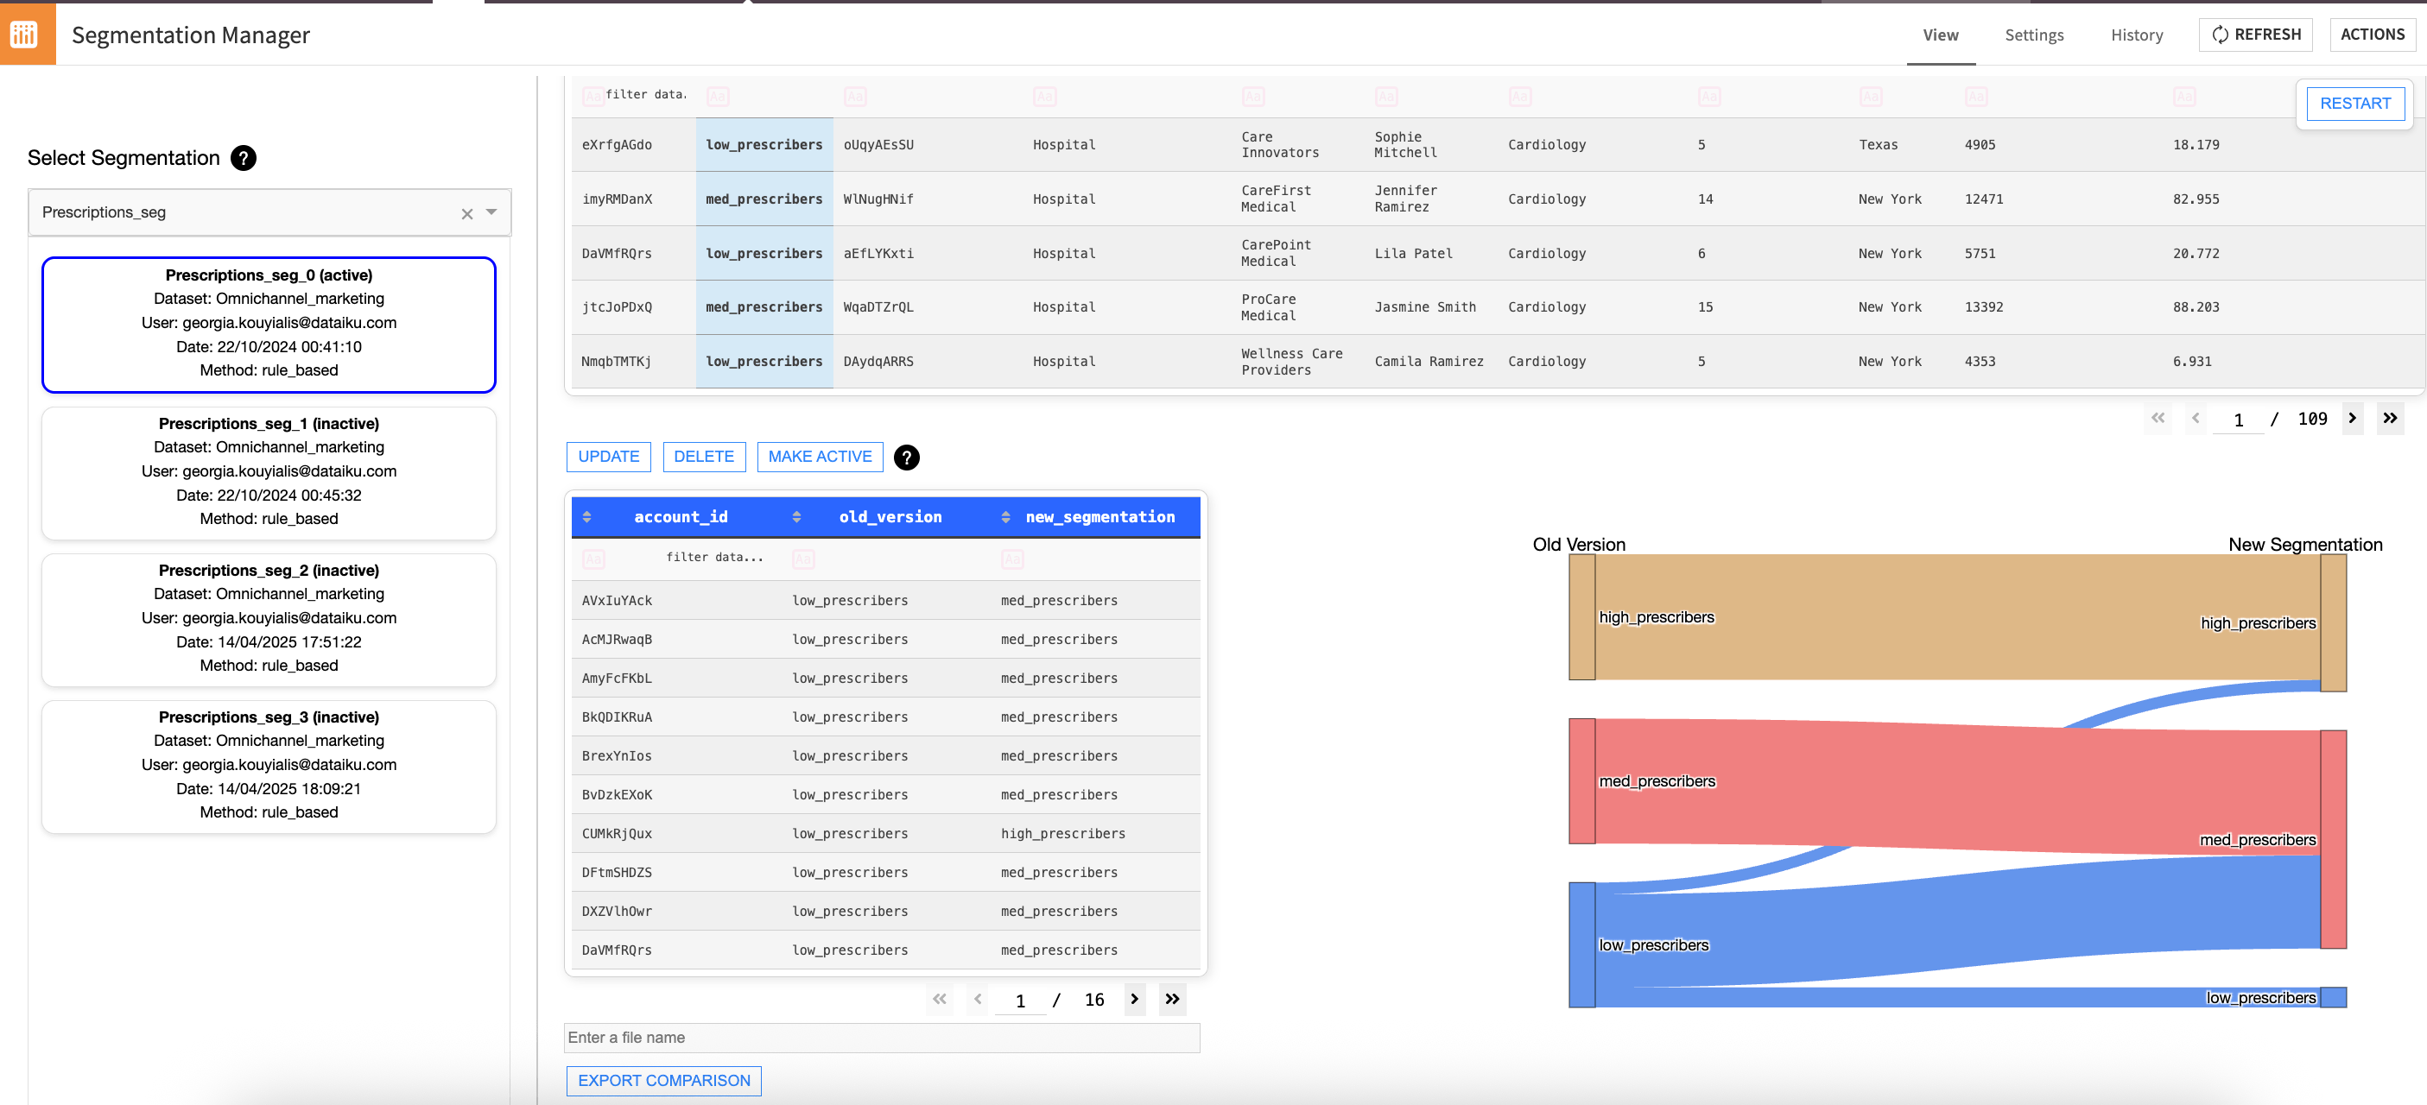Image resolution: width=2427 pixels, height=1105 pixels.
Task: Delete the selected segmentation with DELETE
Action: point(704,456)
